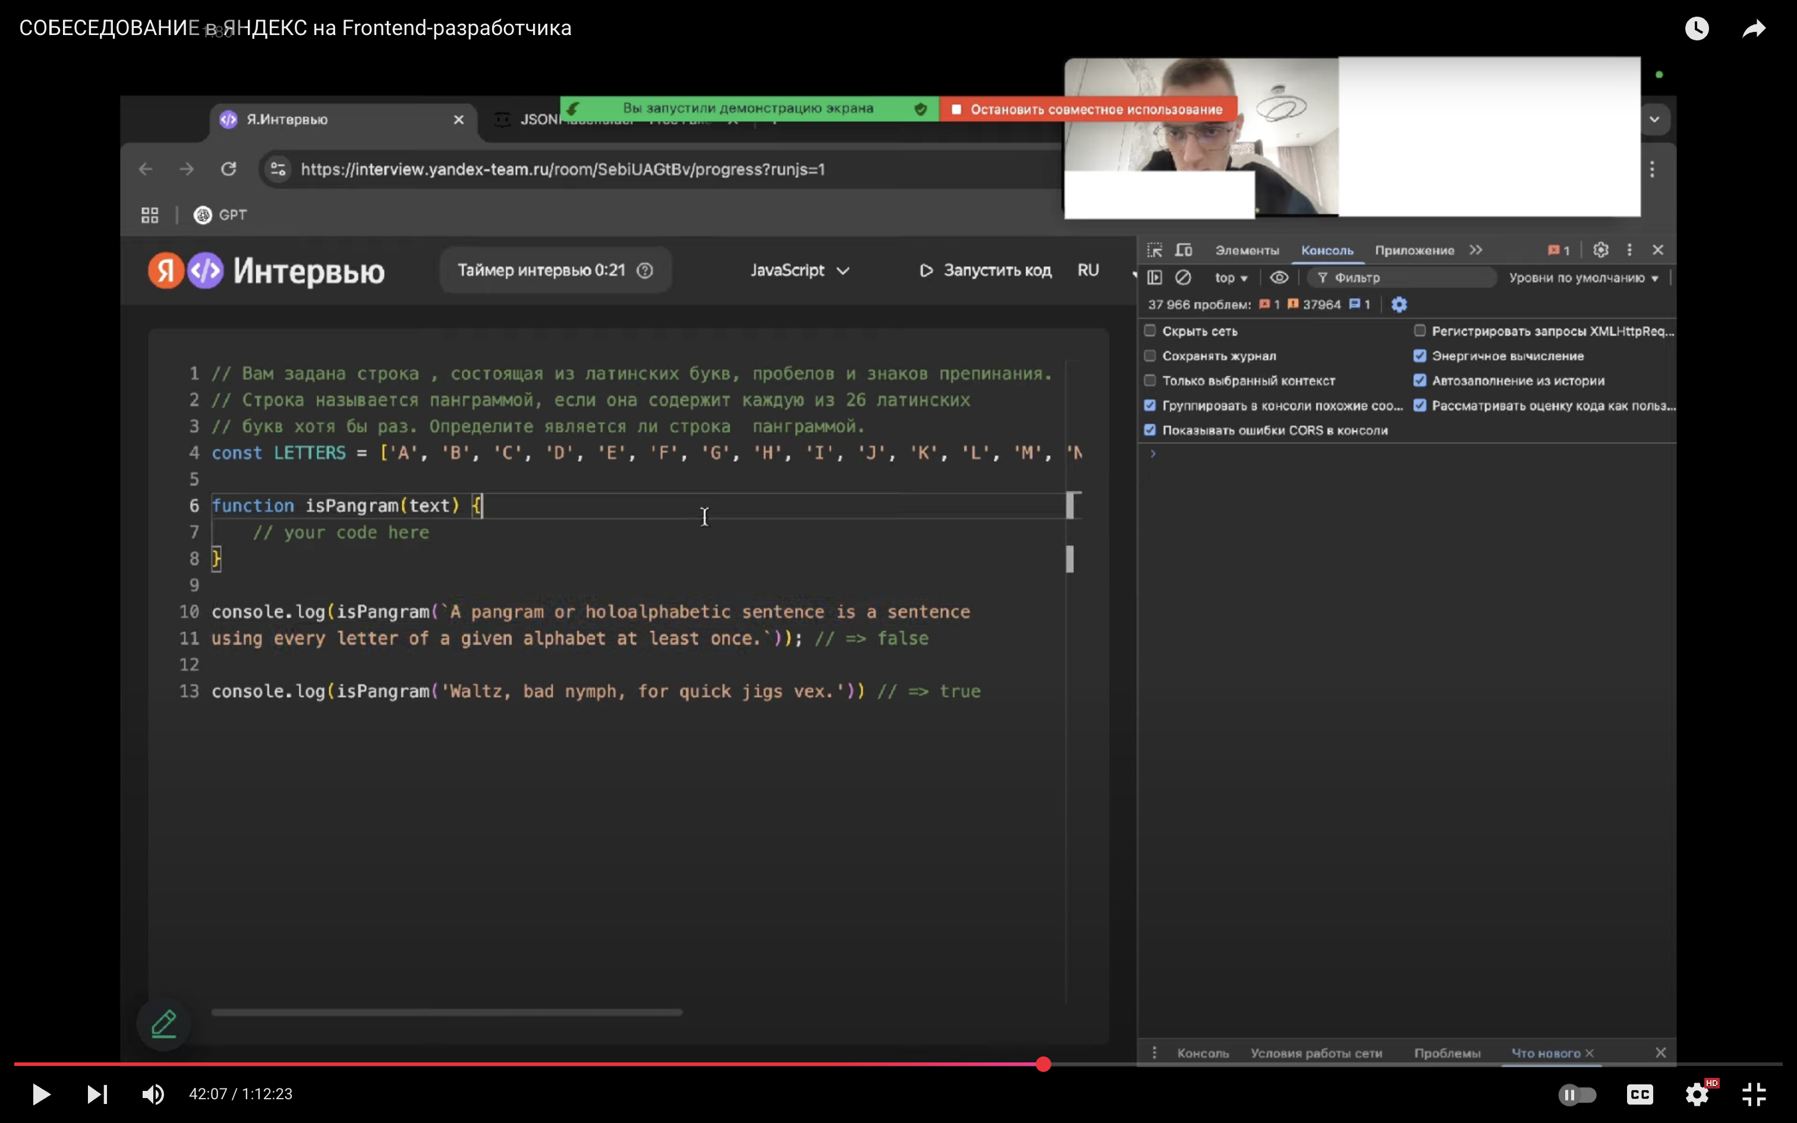Open Watch later clock icon
1797x1123 pixels.
pos(1697,29)
